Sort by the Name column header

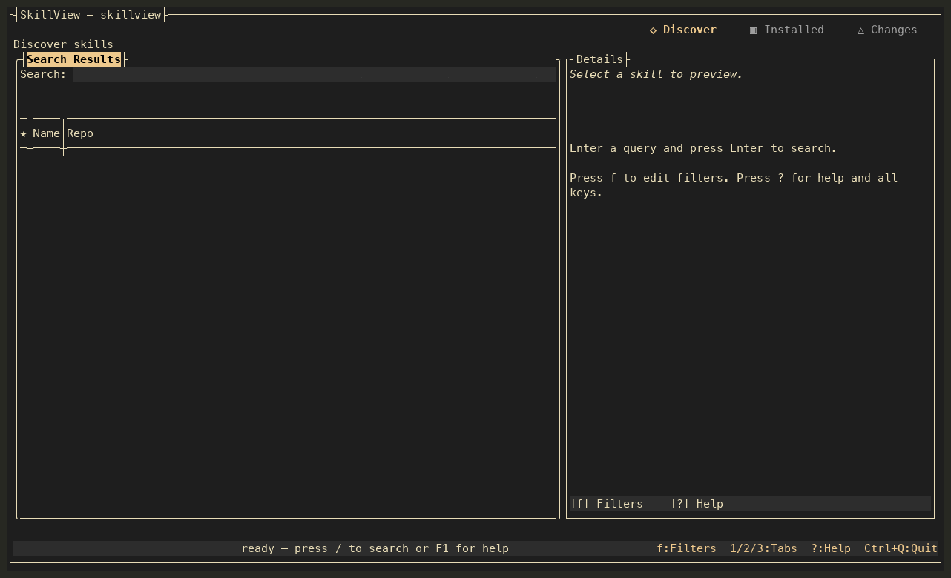point(46,133)
